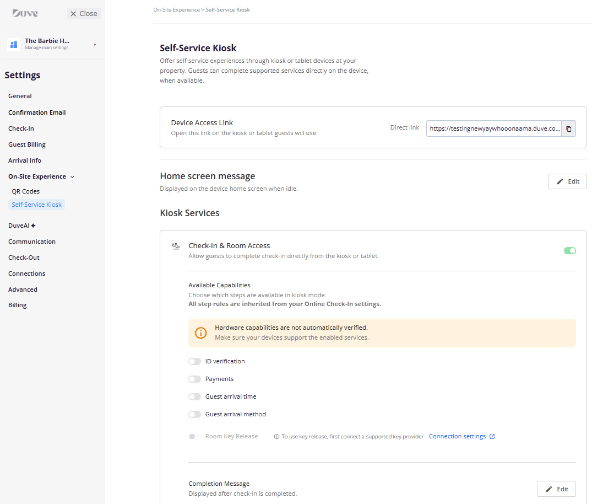
Task: Click Connection settings external-link icon
Action: [x=492, y=436]
